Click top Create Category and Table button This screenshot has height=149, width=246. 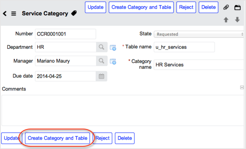click(x=141, y=7)
